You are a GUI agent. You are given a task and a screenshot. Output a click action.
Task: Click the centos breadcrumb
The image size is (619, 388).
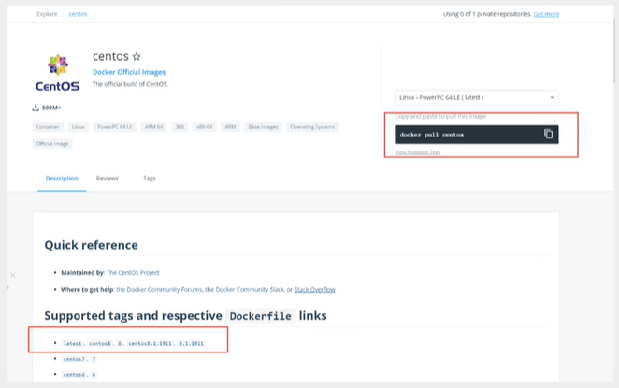(x=78, y=14)
